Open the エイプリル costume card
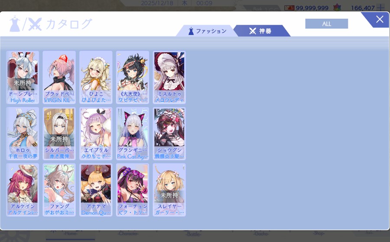This screenshot has height=242, width=390. [96, 134]
